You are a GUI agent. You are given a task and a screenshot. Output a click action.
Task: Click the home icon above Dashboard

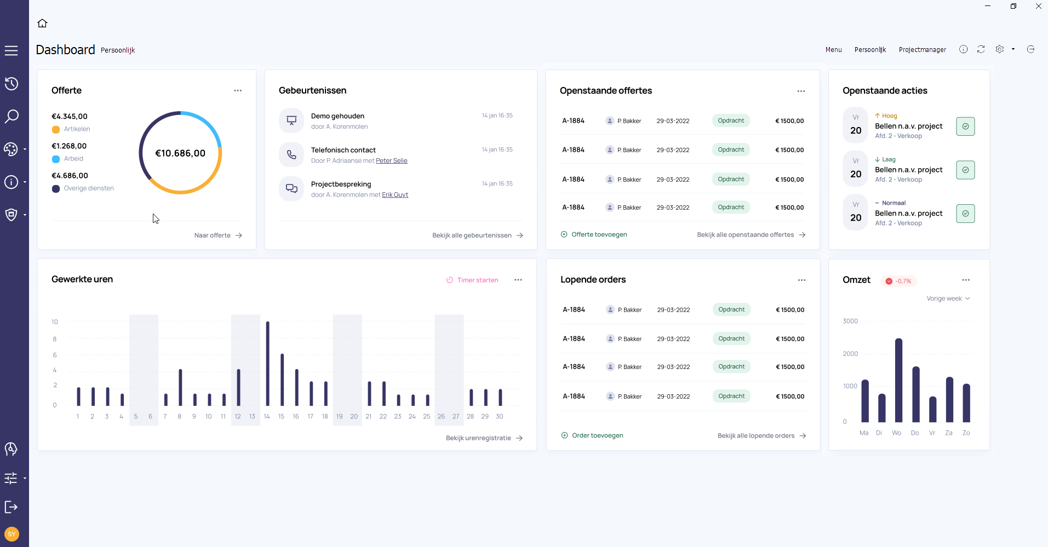click(x=42, y=23)
